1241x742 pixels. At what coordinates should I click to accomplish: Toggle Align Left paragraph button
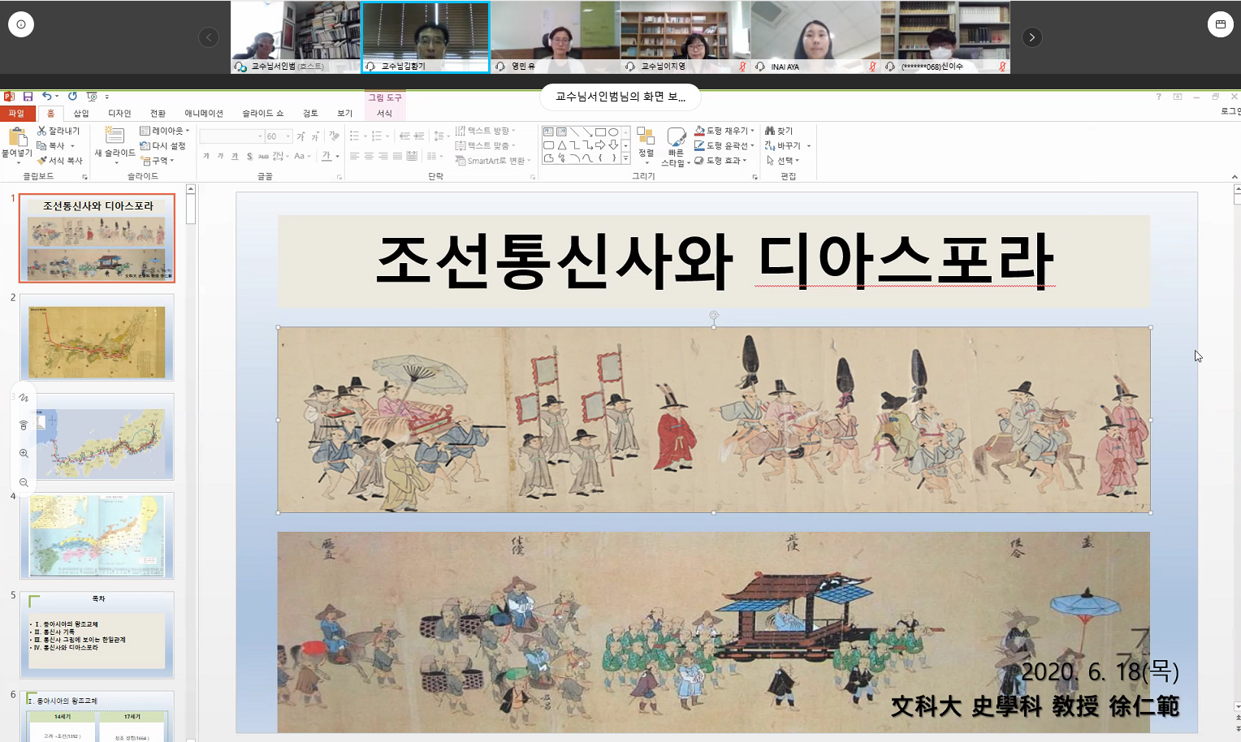pos(355,156)
